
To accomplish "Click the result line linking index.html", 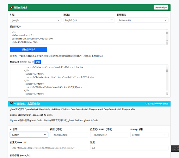I will click(55, 67).
